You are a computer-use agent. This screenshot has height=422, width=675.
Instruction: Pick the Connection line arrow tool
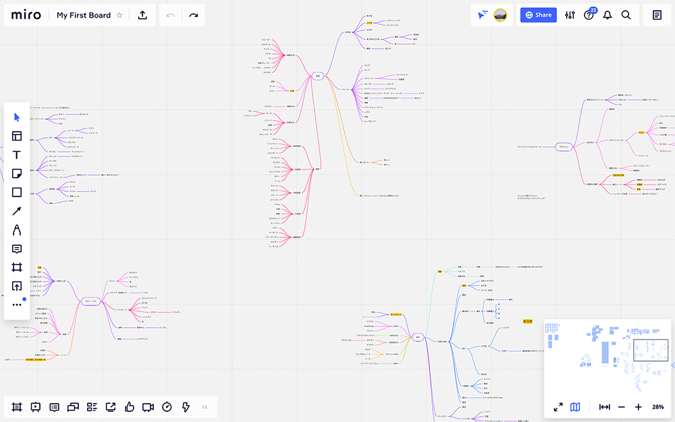(x=17, y=211)
